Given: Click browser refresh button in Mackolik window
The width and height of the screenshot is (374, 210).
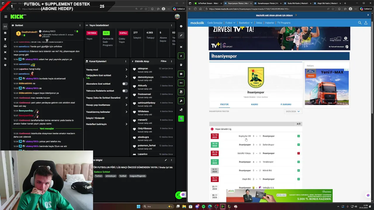Looking at the screenshot, I should tap(195, 9).
